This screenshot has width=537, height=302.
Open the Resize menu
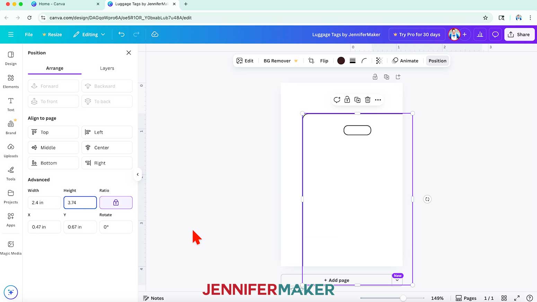[52, 34]
